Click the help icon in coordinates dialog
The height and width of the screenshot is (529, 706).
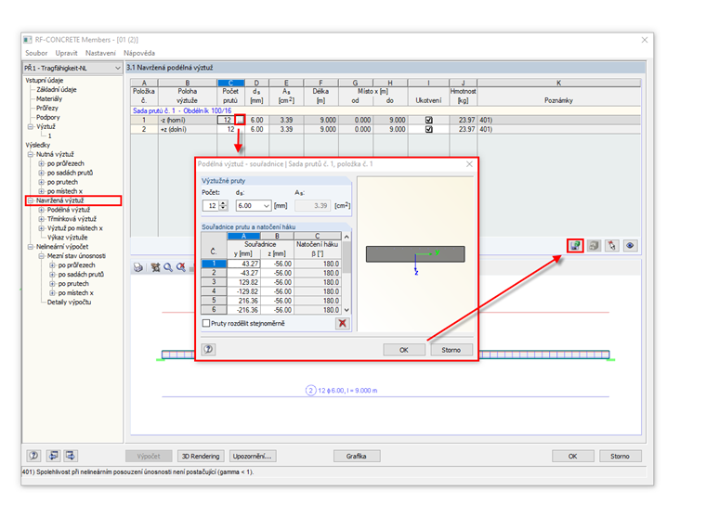[208, 349]
